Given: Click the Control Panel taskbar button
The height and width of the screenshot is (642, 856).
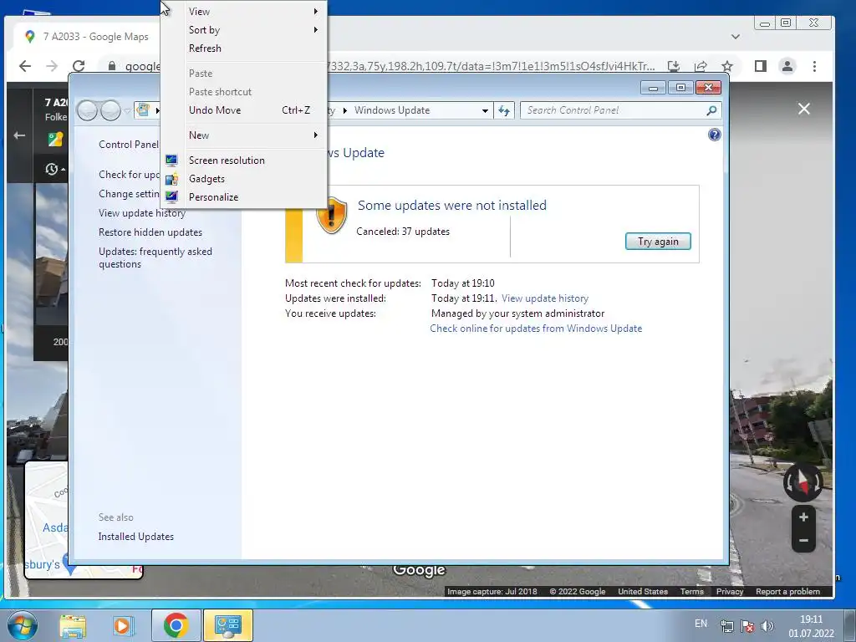Looking at the screenshot, I should [x=228, y=625].
